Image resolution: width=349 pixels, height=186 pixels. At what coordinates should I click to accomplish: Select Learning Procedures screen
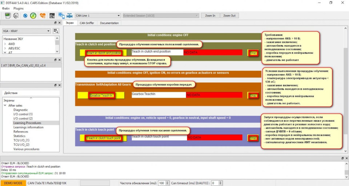click(x=27, y=123)
